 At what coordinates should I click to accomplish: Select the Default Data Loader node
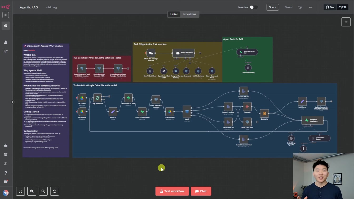coord(319,138)
